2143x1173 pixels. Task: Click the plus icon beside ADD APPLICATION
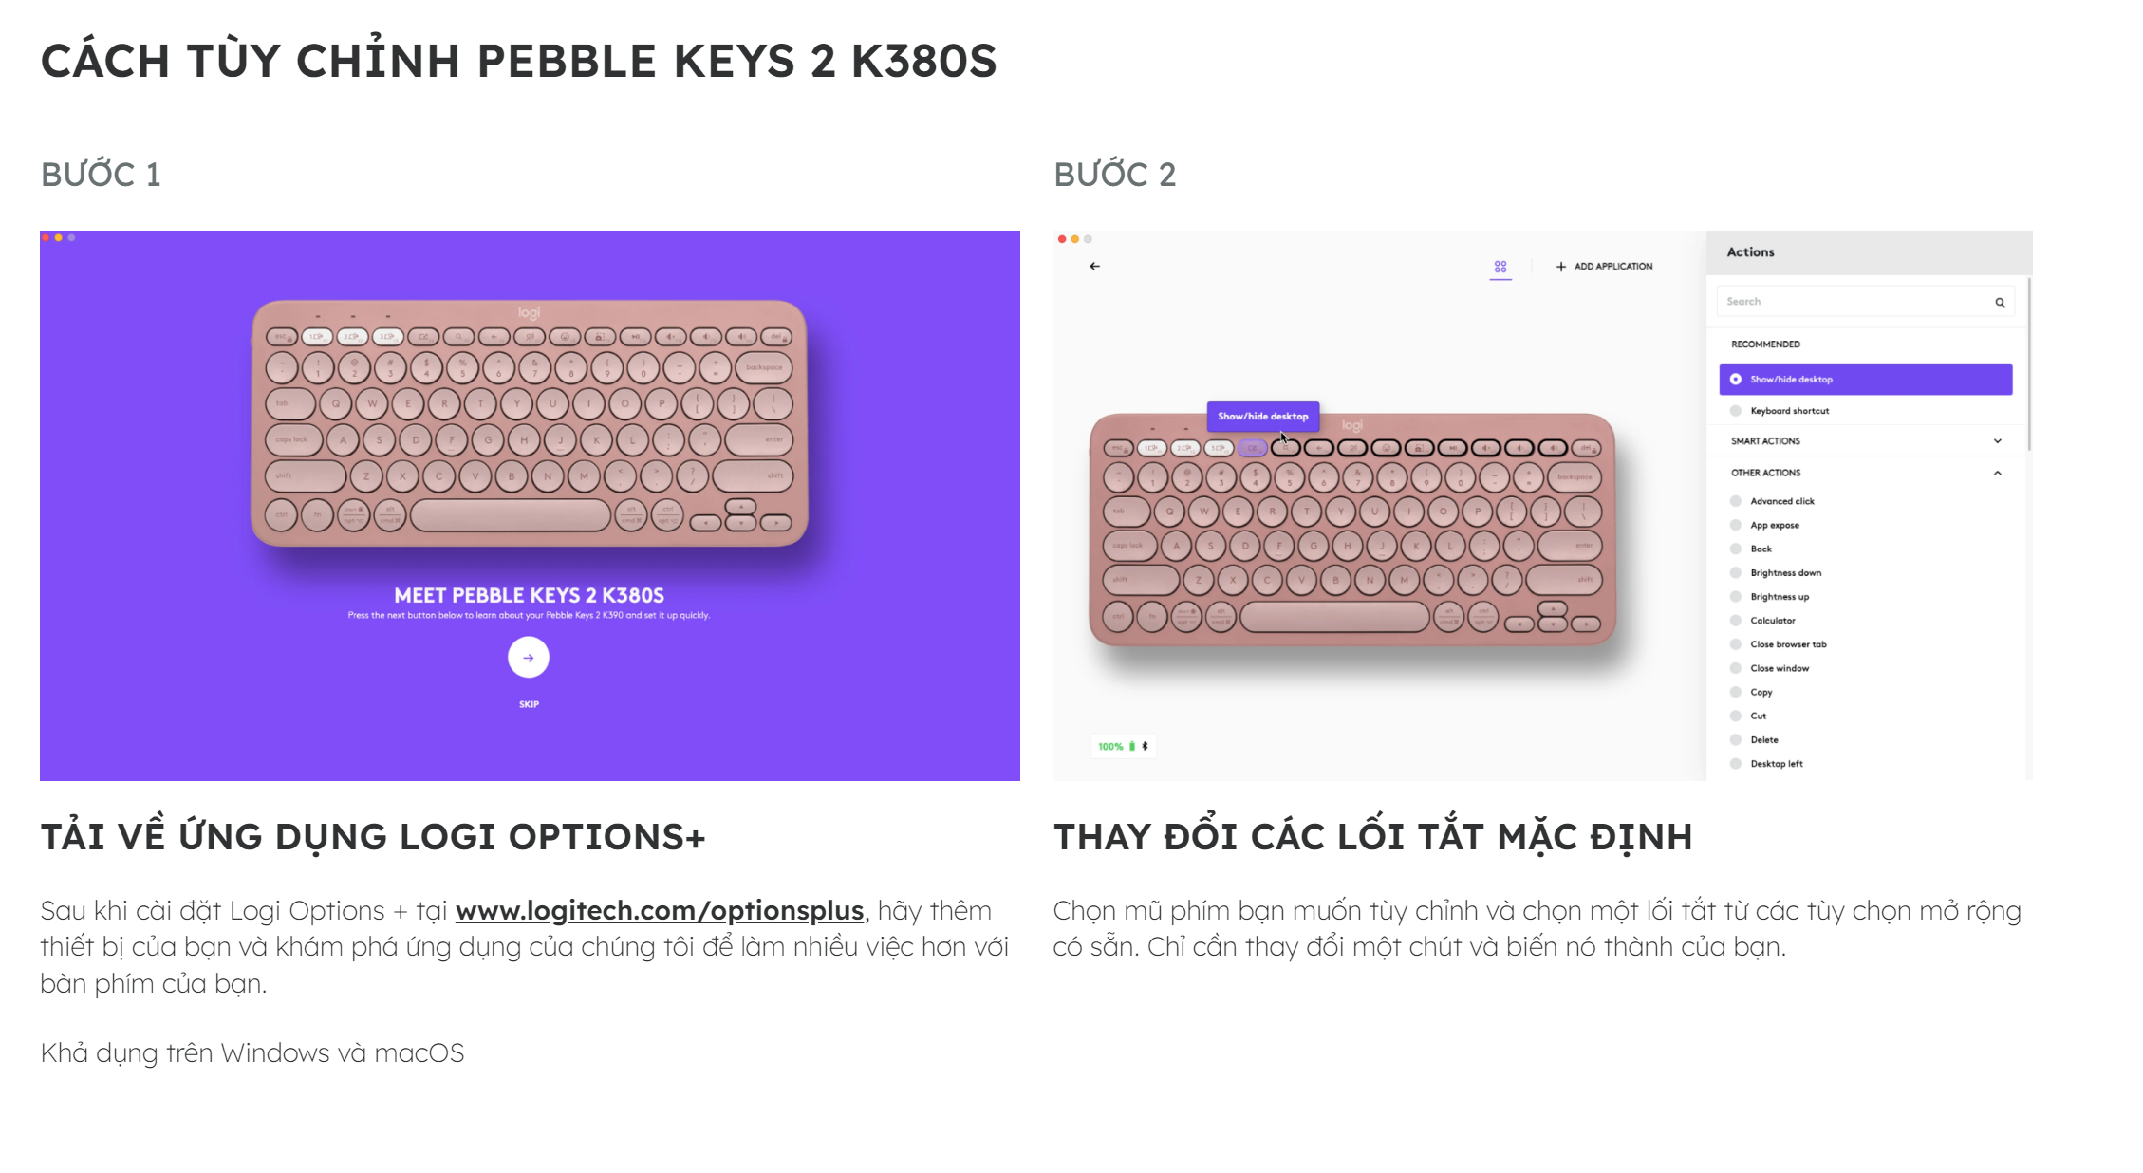pos(1561,267)
